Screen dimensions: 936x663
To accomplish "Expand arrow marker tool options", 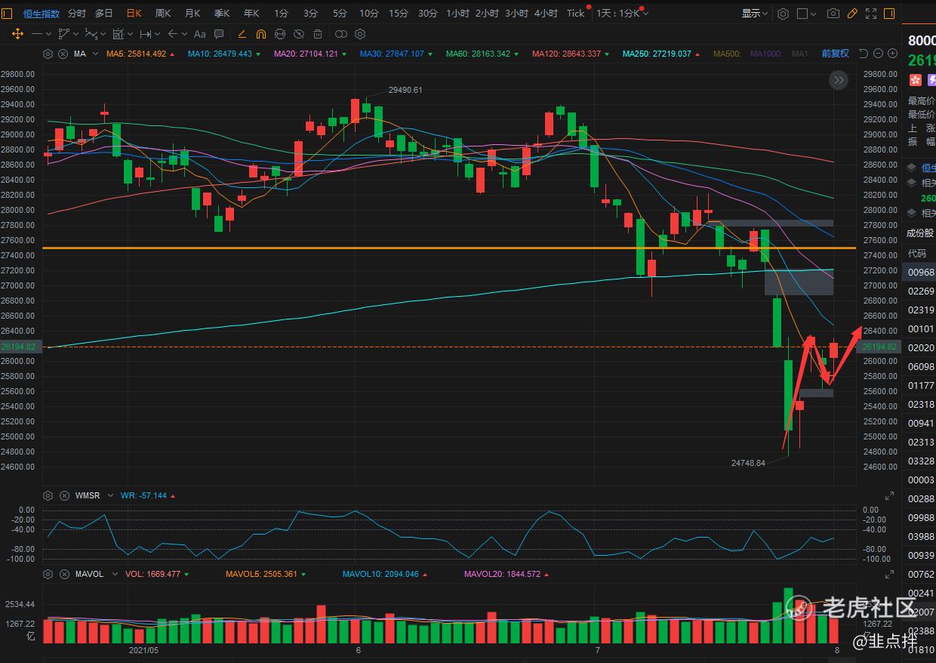I will [x=184, y=34].
